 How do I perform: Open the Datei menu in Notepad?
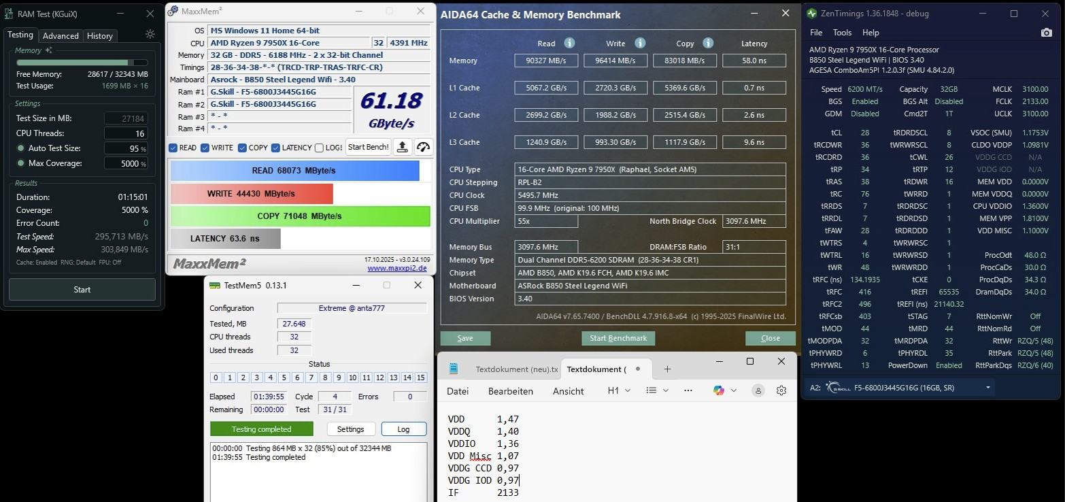point(458,390)
